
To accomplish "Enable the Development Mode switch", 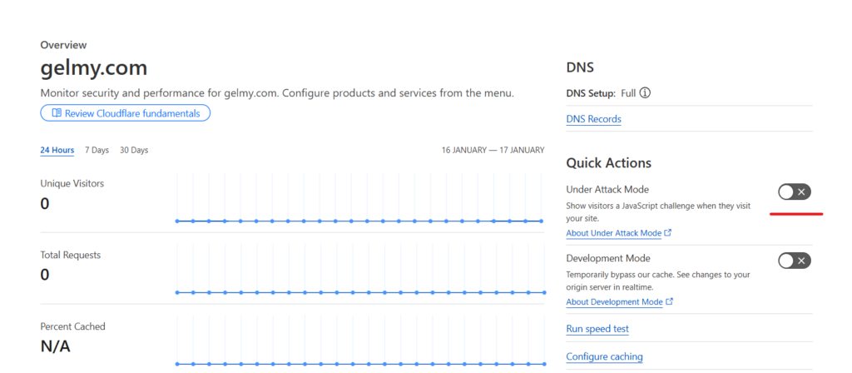I will (x=795, y=261).
